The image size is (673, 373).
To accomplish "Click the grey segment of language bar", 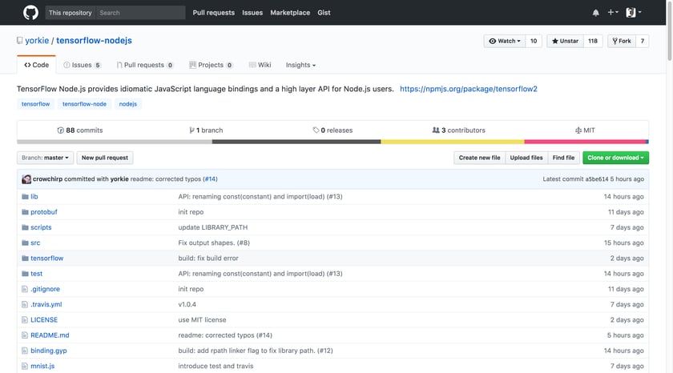I will [x=114, y=142].
